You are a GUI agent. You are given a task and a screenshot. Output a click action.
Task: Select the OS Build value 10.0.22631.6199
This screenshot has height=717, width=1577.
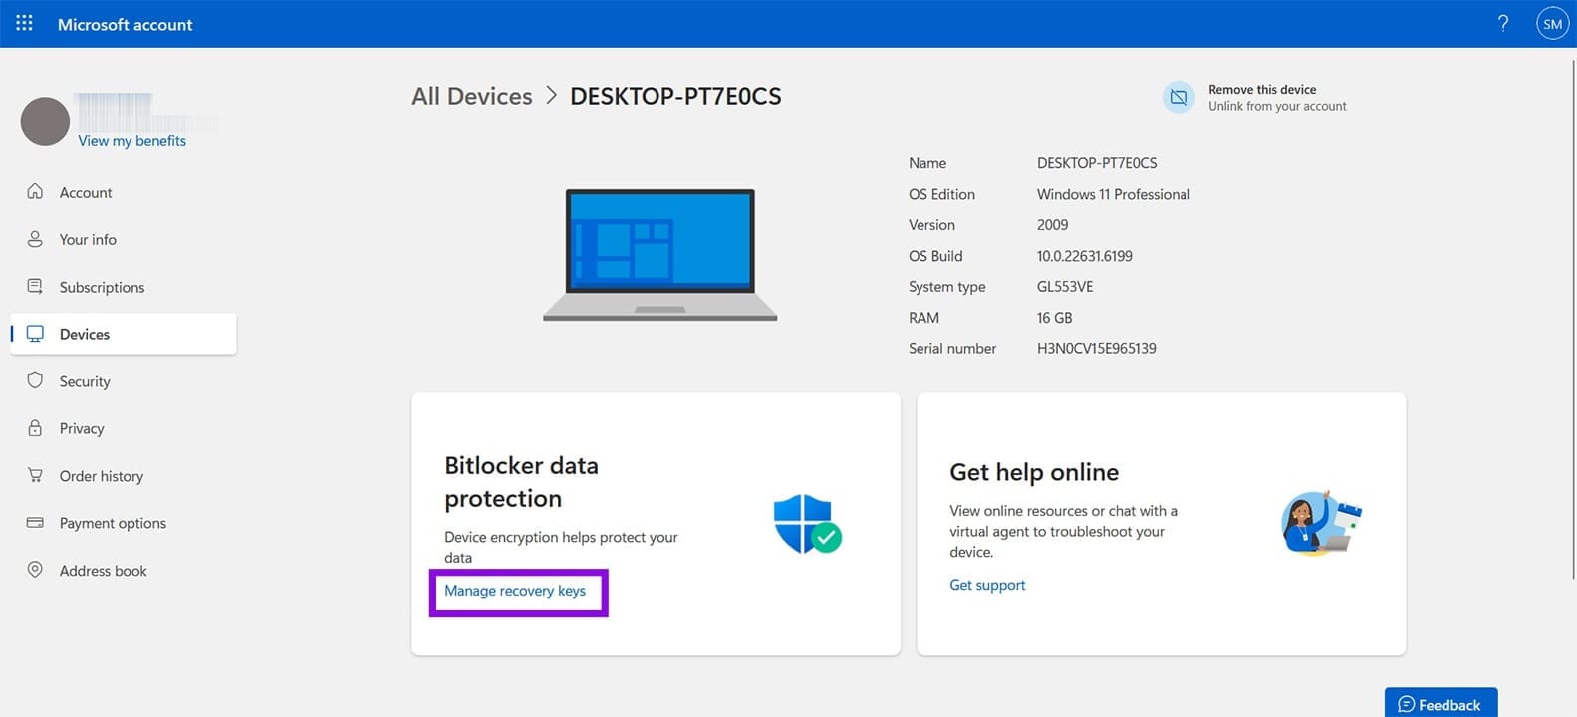click(1085, 256)
